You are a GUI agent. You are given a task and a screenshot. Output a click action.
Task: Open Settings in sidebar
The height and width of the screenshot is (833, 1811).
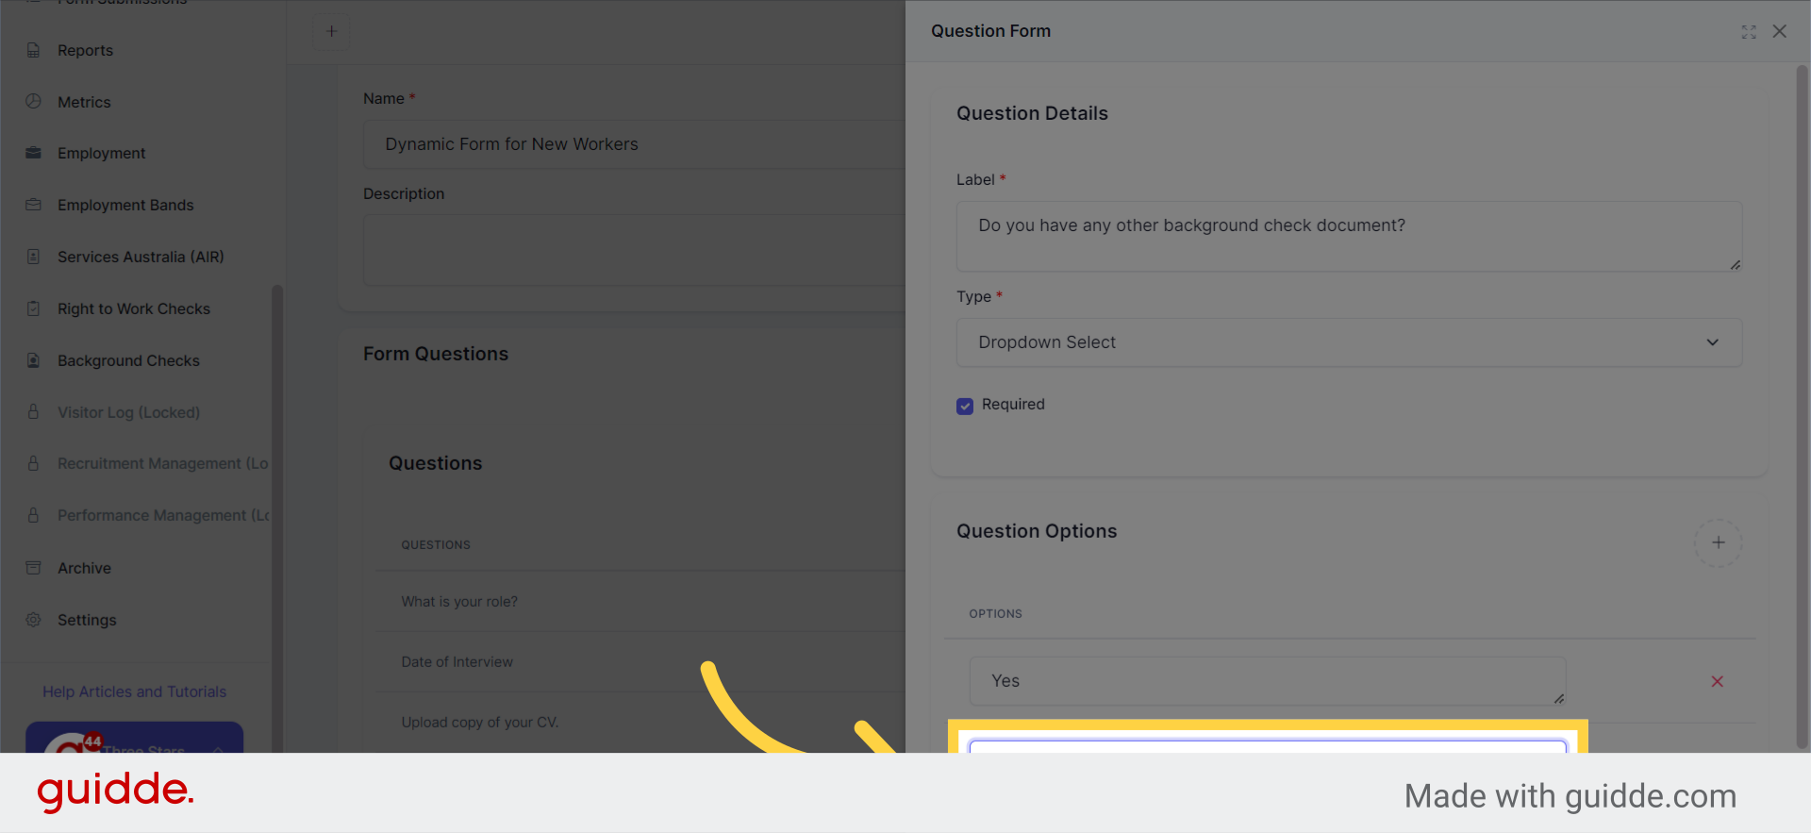tap(87, 620)
